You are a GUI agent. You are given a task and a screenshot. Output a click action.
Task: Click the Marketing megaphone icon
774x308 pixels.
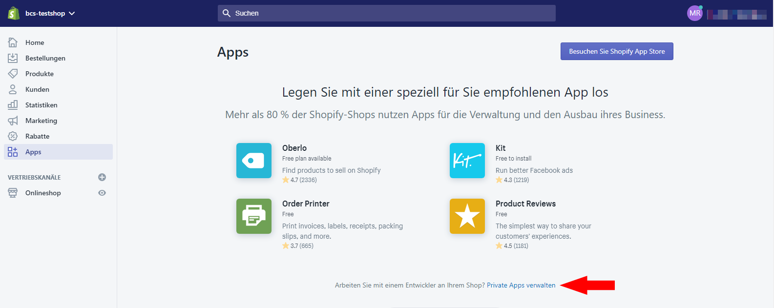pos(13,121)
